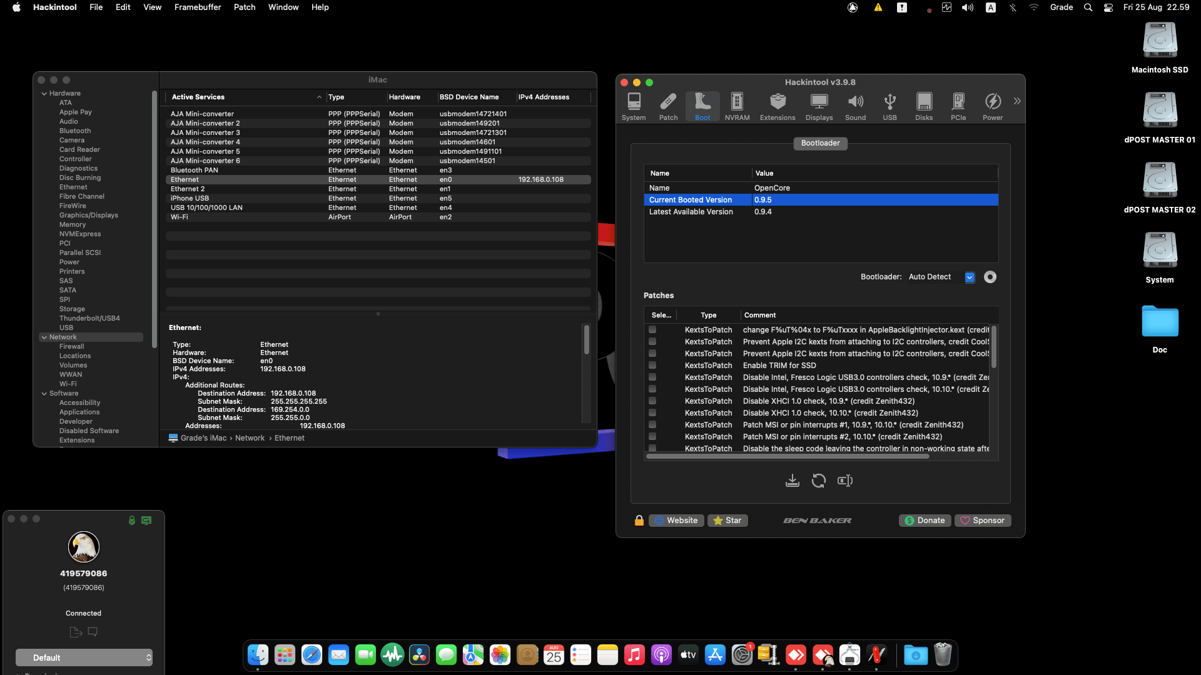Open the Doc folder on desktop
Screen dimensions: 1201x675
point(1160,329)
